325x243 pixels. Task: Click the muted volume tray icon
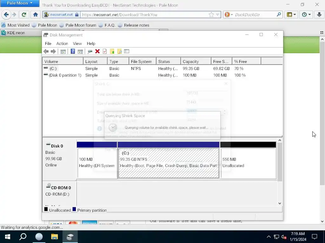[x=284, y=237]
